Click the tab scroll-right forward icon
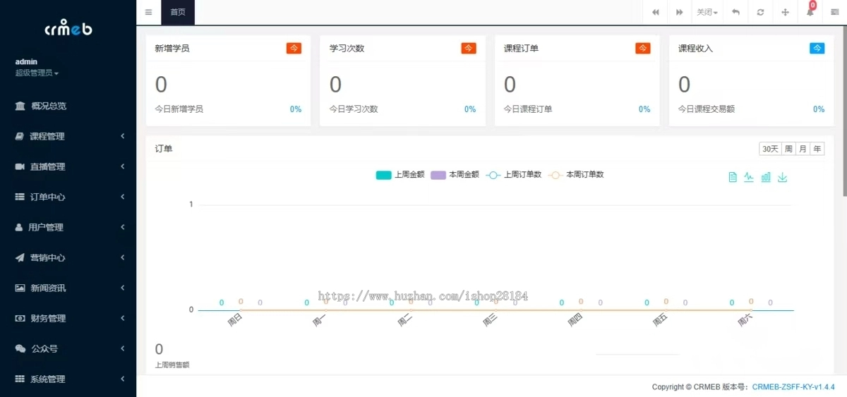 [x=680, y=12]
